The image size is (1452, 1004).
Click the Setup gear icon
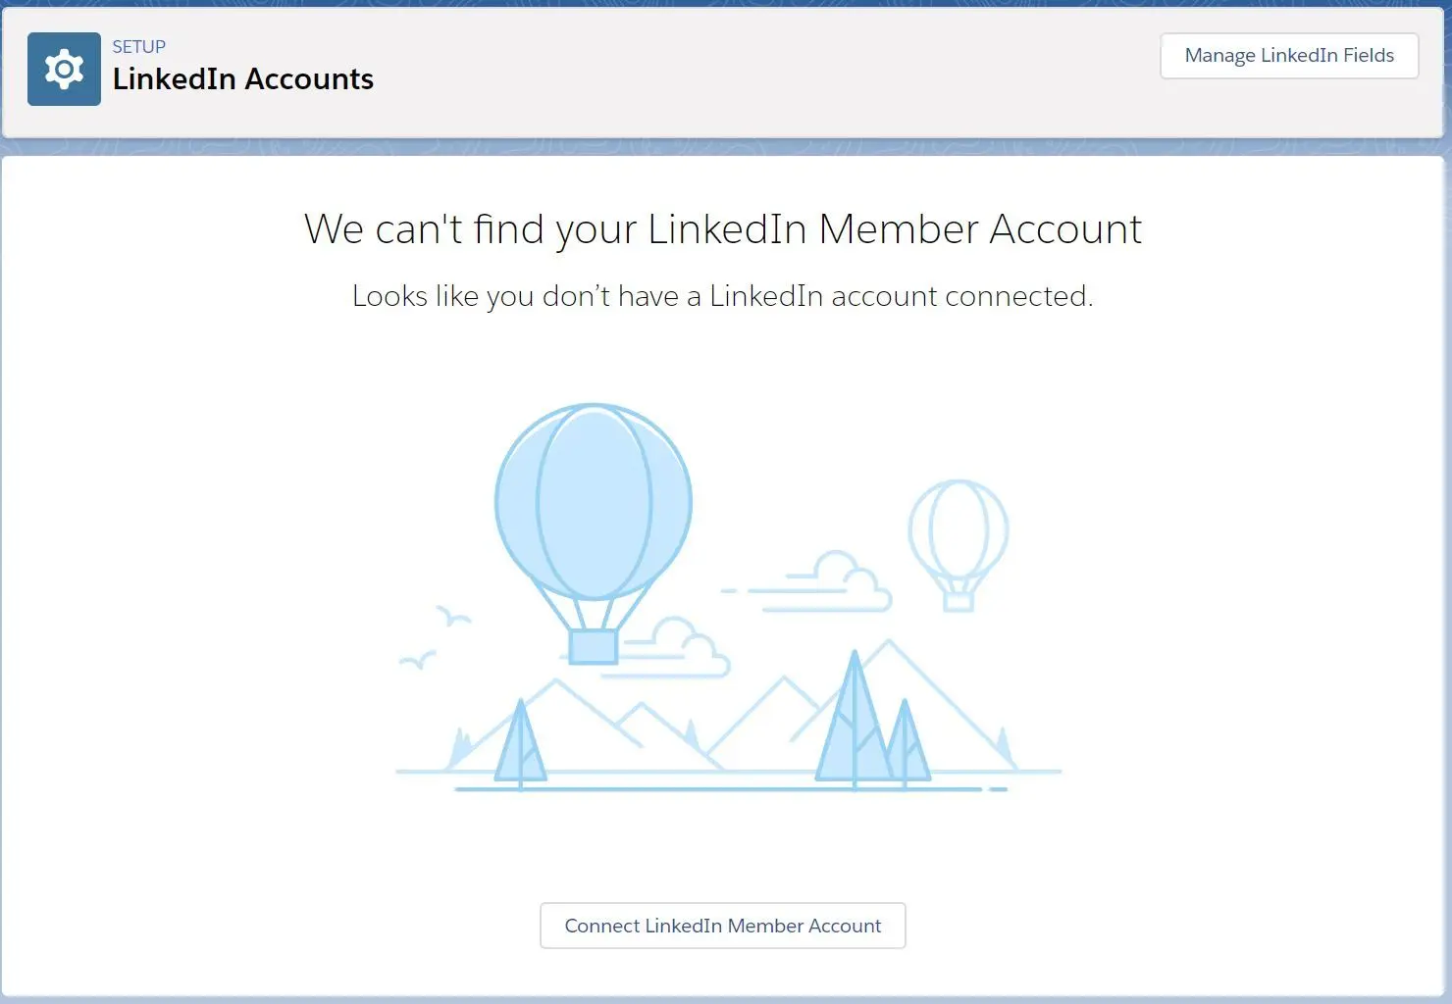(x=64, y=70)
